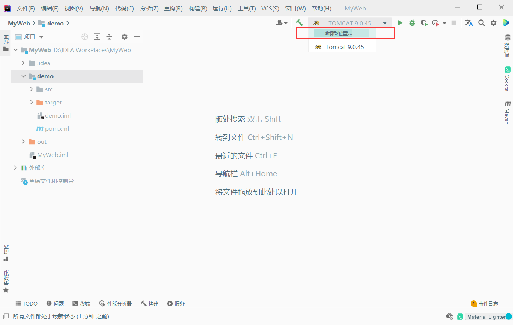Launch the profiler clock icon
This screenshot has width=513, height=325.
(x=435, y=23)
